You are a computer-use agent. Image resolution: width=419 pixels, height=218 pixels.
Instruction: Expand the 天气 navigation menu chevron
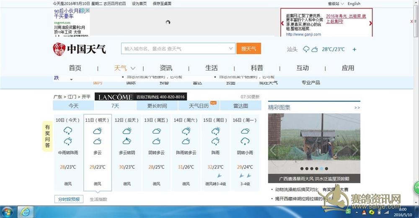[133, 68]
